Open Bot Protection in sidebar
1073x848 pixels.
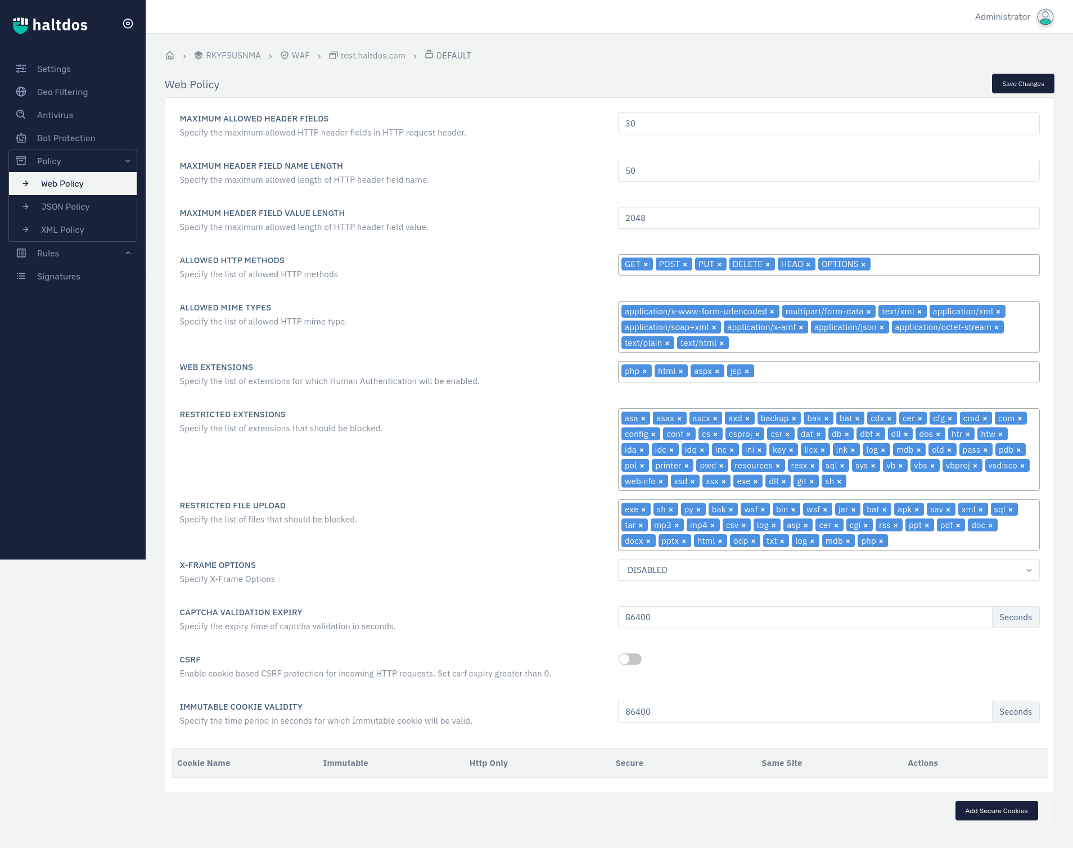[x=66, y=138]
